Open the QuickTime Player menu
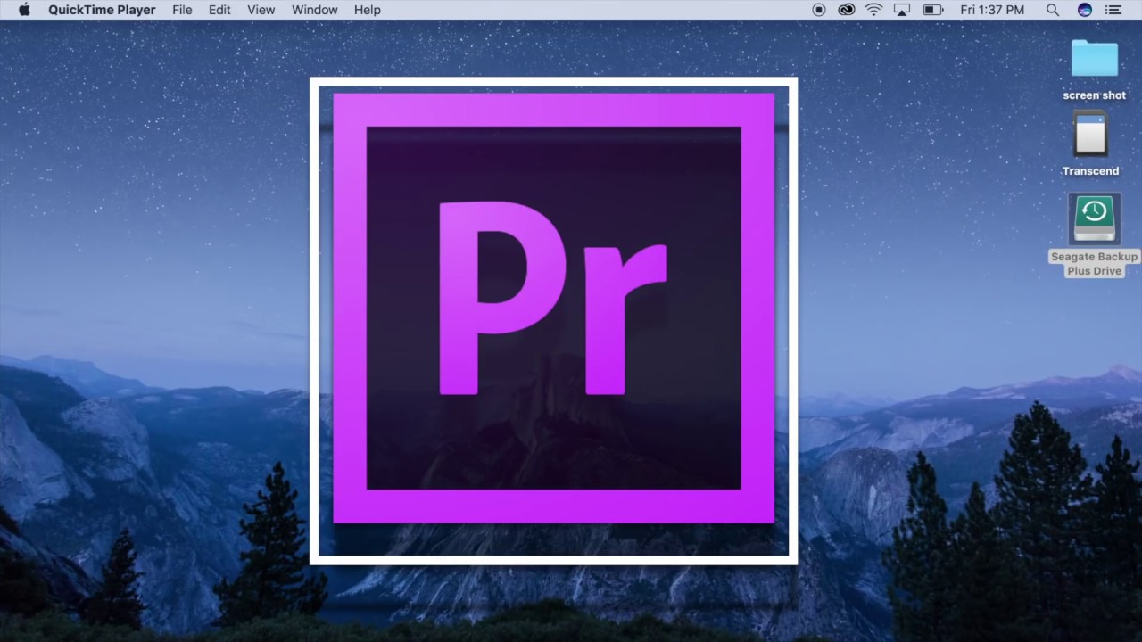This screenshot has width=1142, height=642. tap(102, 10)
